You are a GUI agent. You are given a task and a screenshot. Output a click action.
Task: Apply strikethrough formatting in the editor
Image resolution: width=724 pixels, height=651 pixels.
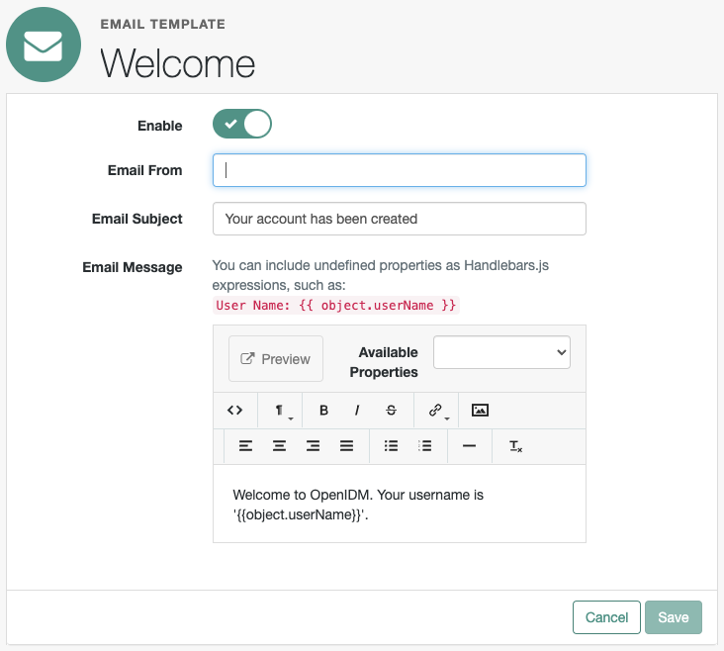(391, 410)
